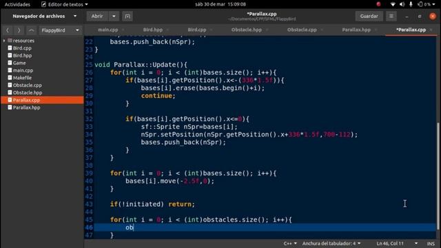Close the Bird.cpp tab
The width and height of the screenshot is (441, 248).
coord(212,30)
